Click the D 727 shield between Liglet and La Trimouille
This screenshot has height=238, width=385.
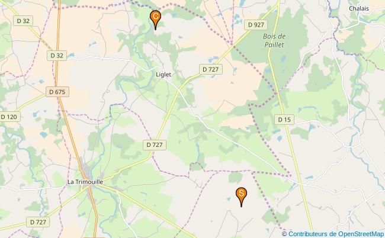pyautogui.click(x=155, y=145)
